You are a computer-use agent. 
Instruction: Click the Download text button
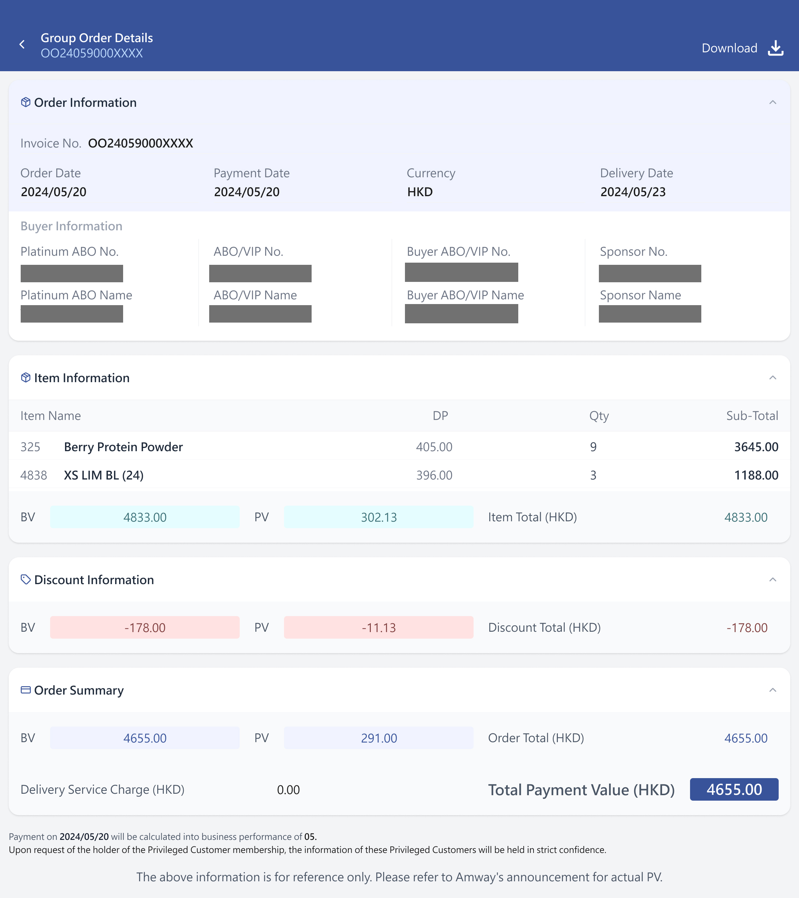pos(729,48)
